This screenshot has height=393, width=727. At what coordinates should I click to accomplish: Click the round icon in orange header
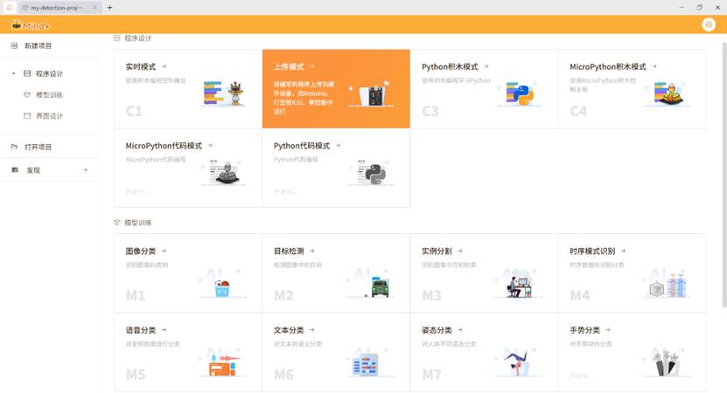point(709,24)
